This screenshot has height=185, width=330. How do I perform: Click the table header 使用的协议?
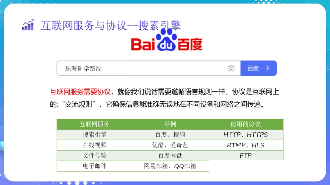(x=246, y=124)
